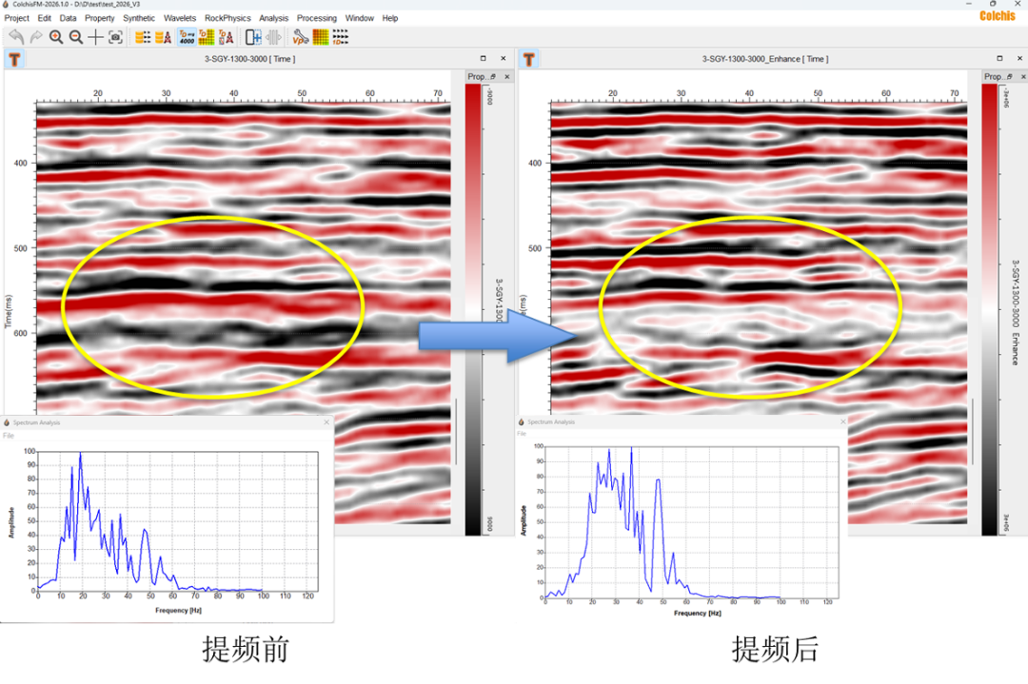Click the Zoom Out magnifier icon
This screenshot has width=1028, height=684.
coord(76,37)
